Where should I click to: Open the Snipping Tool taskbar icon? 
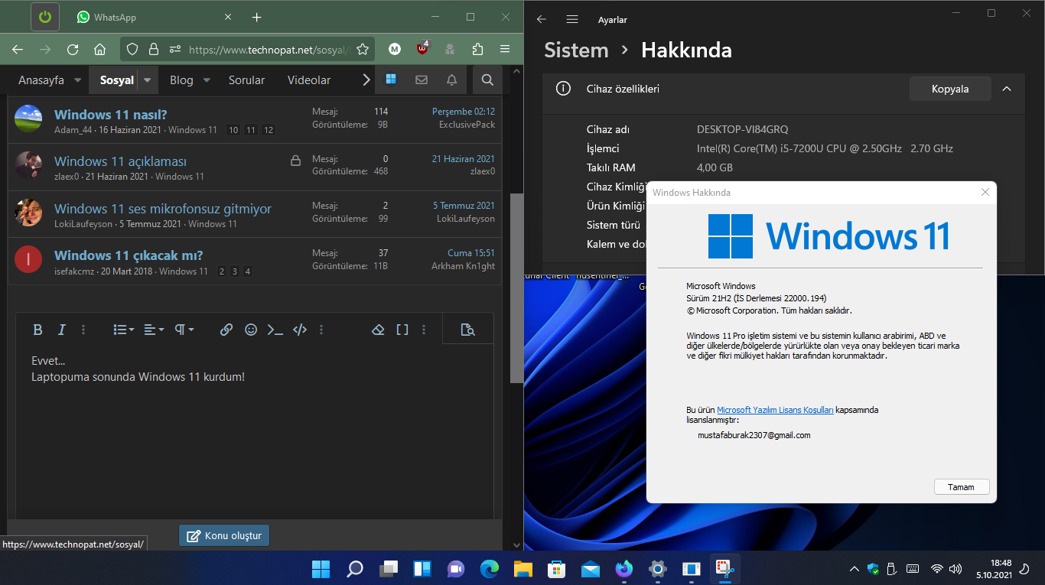point(724,568)
